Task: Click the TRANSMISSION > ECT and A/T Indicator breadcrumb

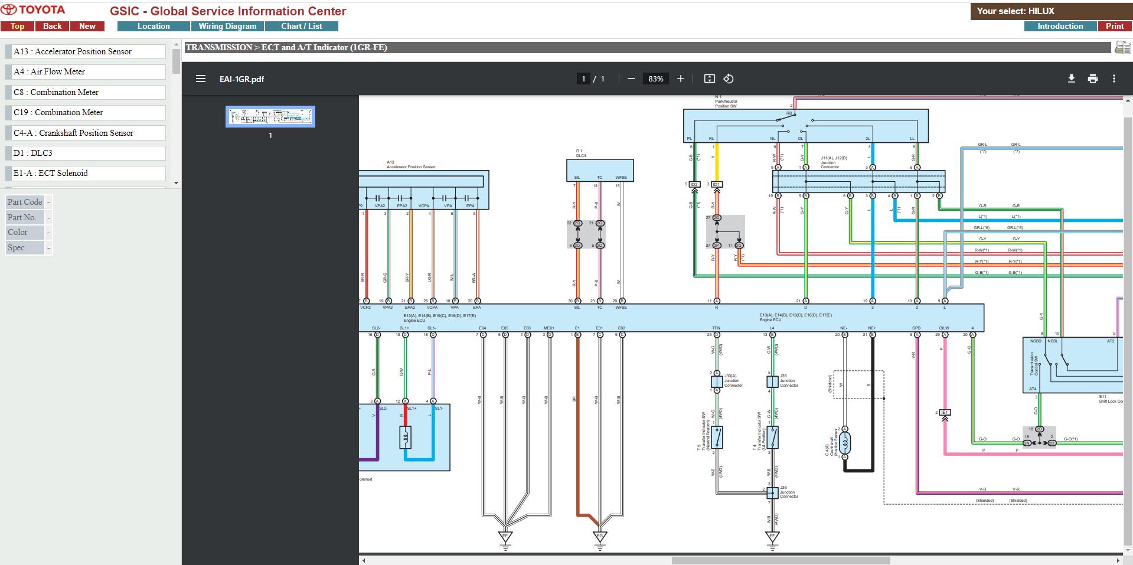Action: pos(286,47)
